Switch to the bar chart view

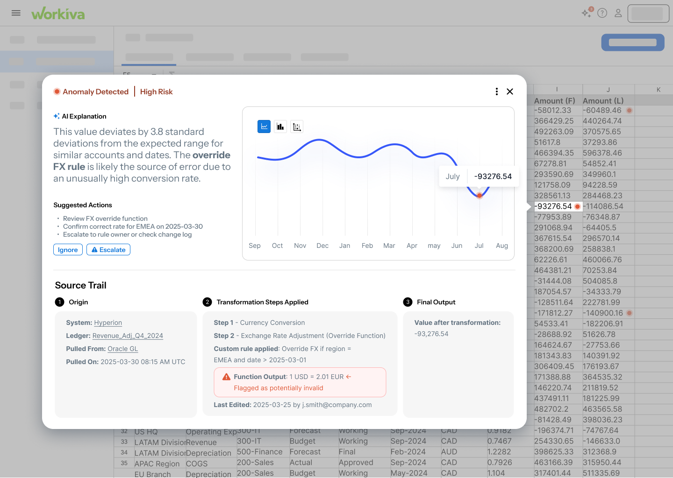click(x=280, y=126)
